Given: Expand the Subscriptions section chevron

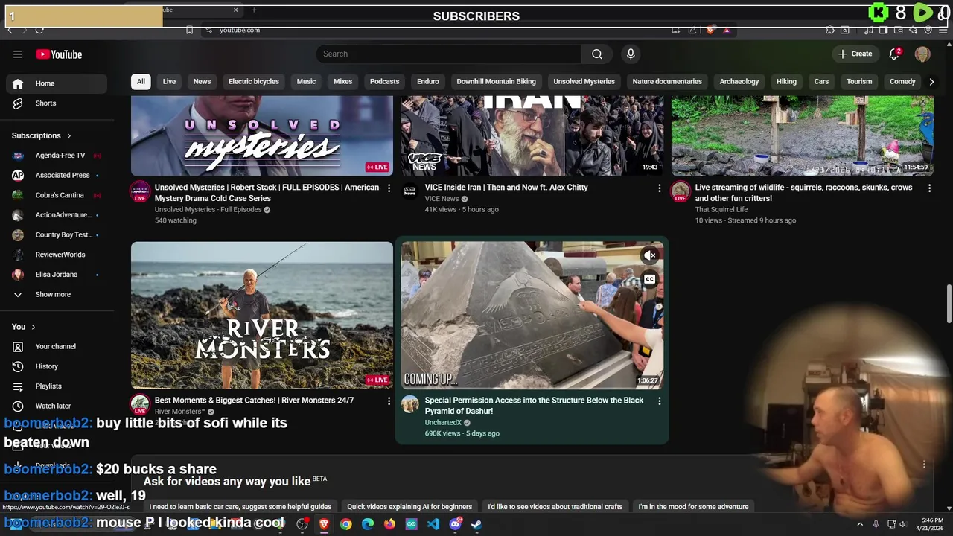Looking at the screenshot, I should point(68,135).
